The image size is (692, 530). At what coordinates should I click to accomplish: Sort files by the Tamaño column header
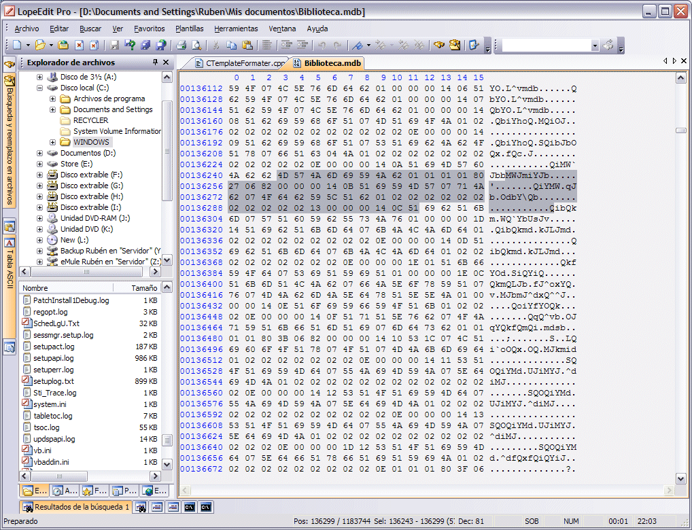[x=138, y=287]
